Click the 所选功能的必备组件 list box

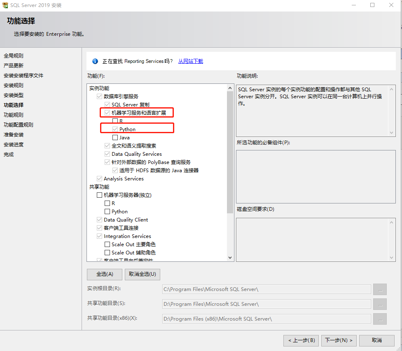pos(316,176)
